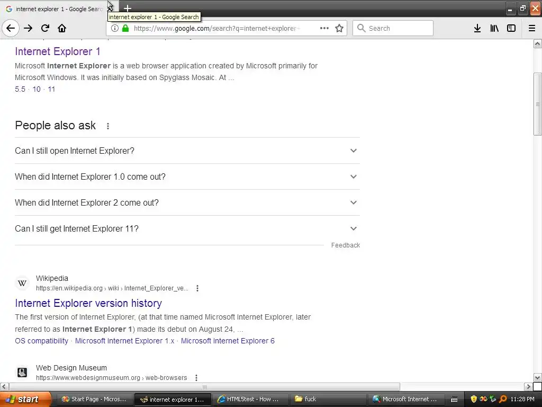Screen dimensions: 542x407
Task: Click the Web Design Museum favicon
Action: [22, 373]
